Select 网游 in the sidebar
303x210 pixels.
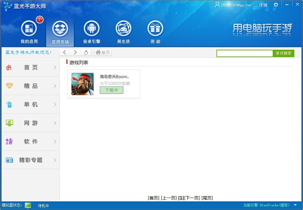pyautogui.click(x=30, y=123)
